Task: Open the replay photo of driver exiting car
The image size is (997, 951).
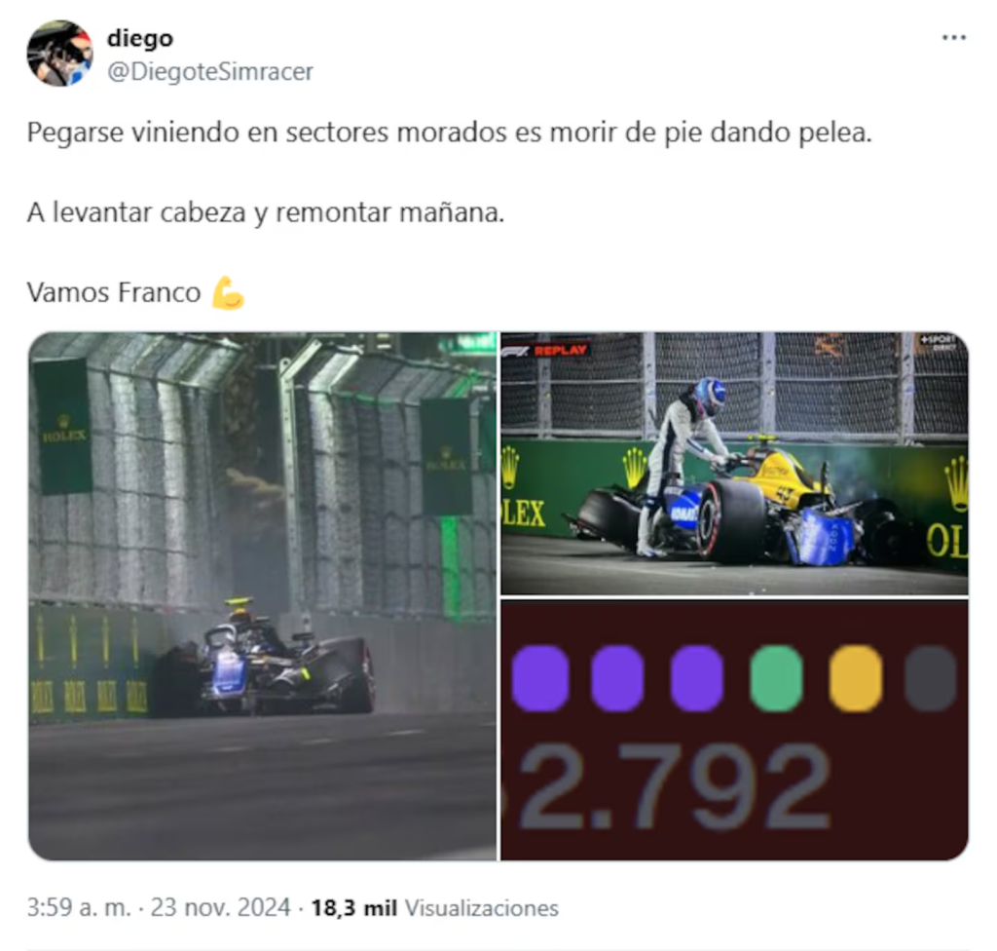Action: (x=734, y=464)
